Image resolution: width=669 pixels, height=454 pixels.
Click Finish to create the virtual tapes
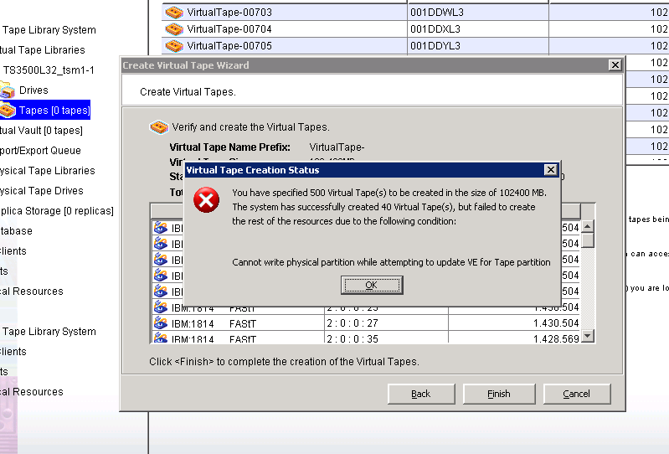499,394
